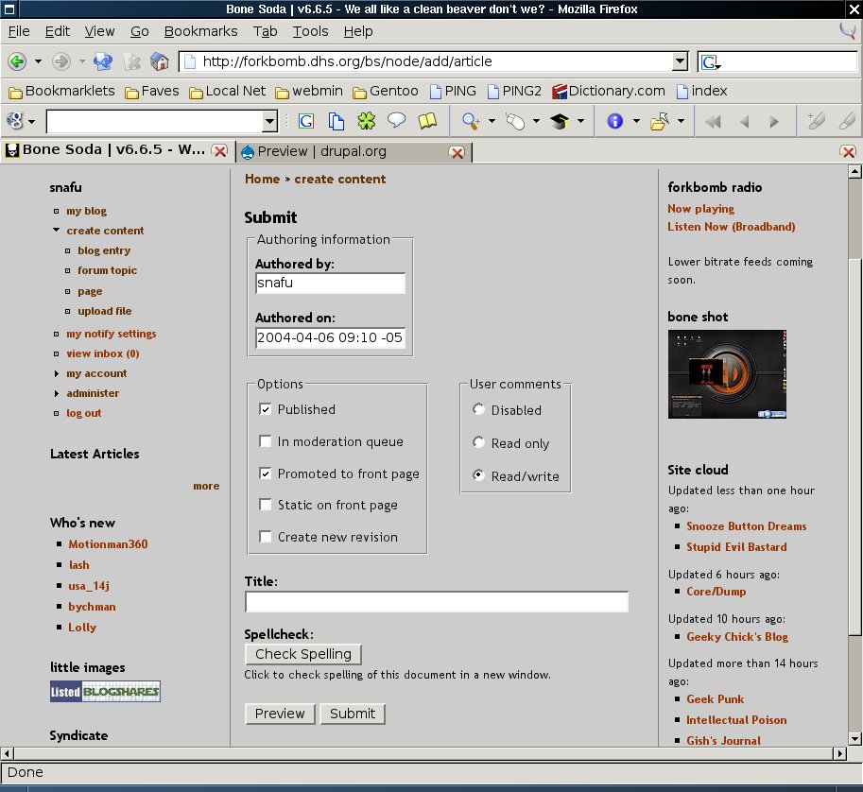Click the blue info circle icon

click(615, 121)
